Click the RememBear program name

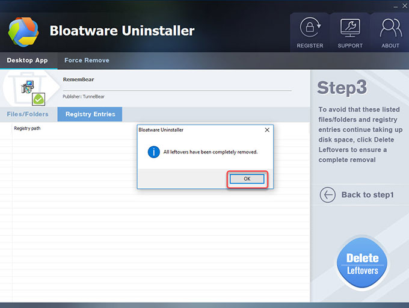click(78, 79)
